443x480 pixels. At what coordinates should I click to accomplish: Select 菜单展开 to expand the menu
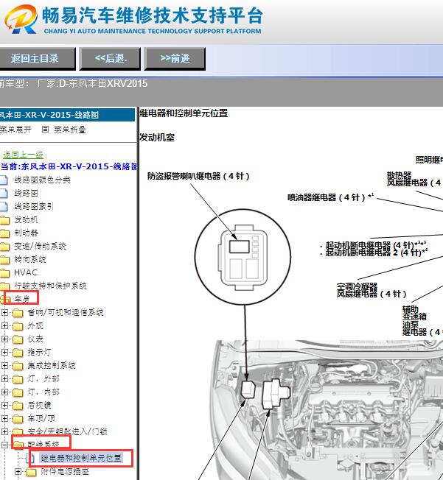15,130
